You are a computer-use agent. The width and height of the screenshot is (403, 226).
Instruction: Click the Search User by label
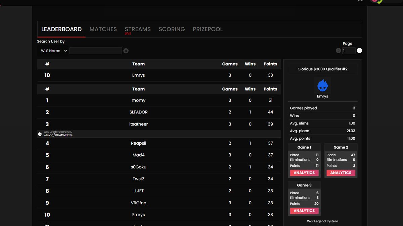[51, 42]
